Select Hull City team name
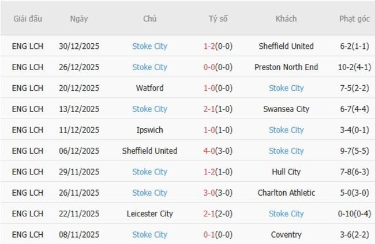Viewport: 375px width, 244px height. (286, 171)
